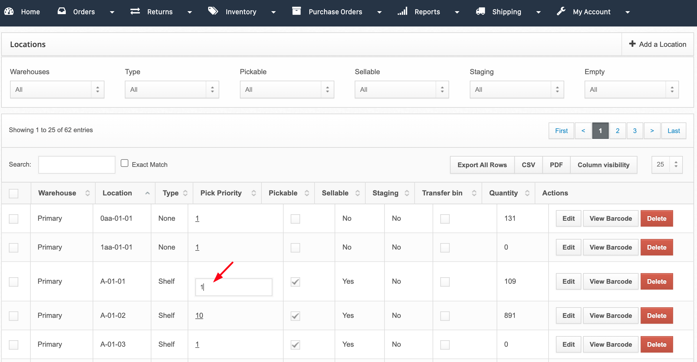Edit location A-01-03

[568, 344]
